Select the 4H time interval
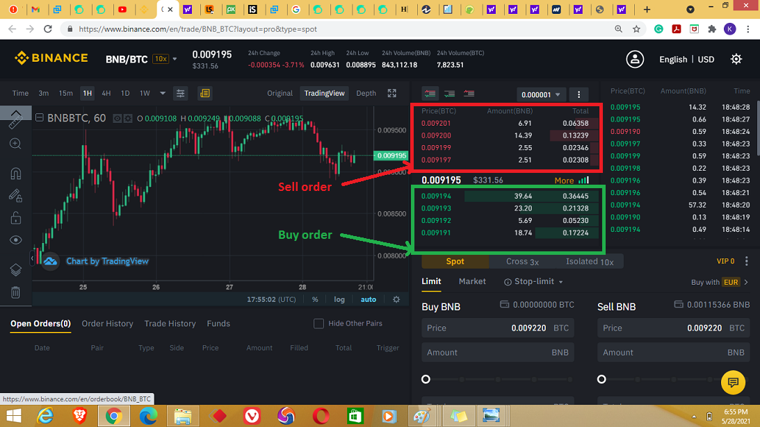 (x=106, y=93)
